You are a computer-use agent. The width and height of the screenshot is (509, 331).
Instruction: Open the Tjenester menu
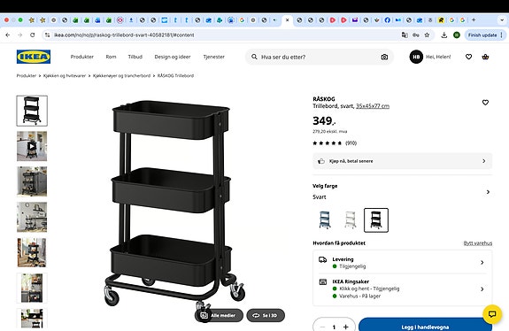click(x=214, y=57)
